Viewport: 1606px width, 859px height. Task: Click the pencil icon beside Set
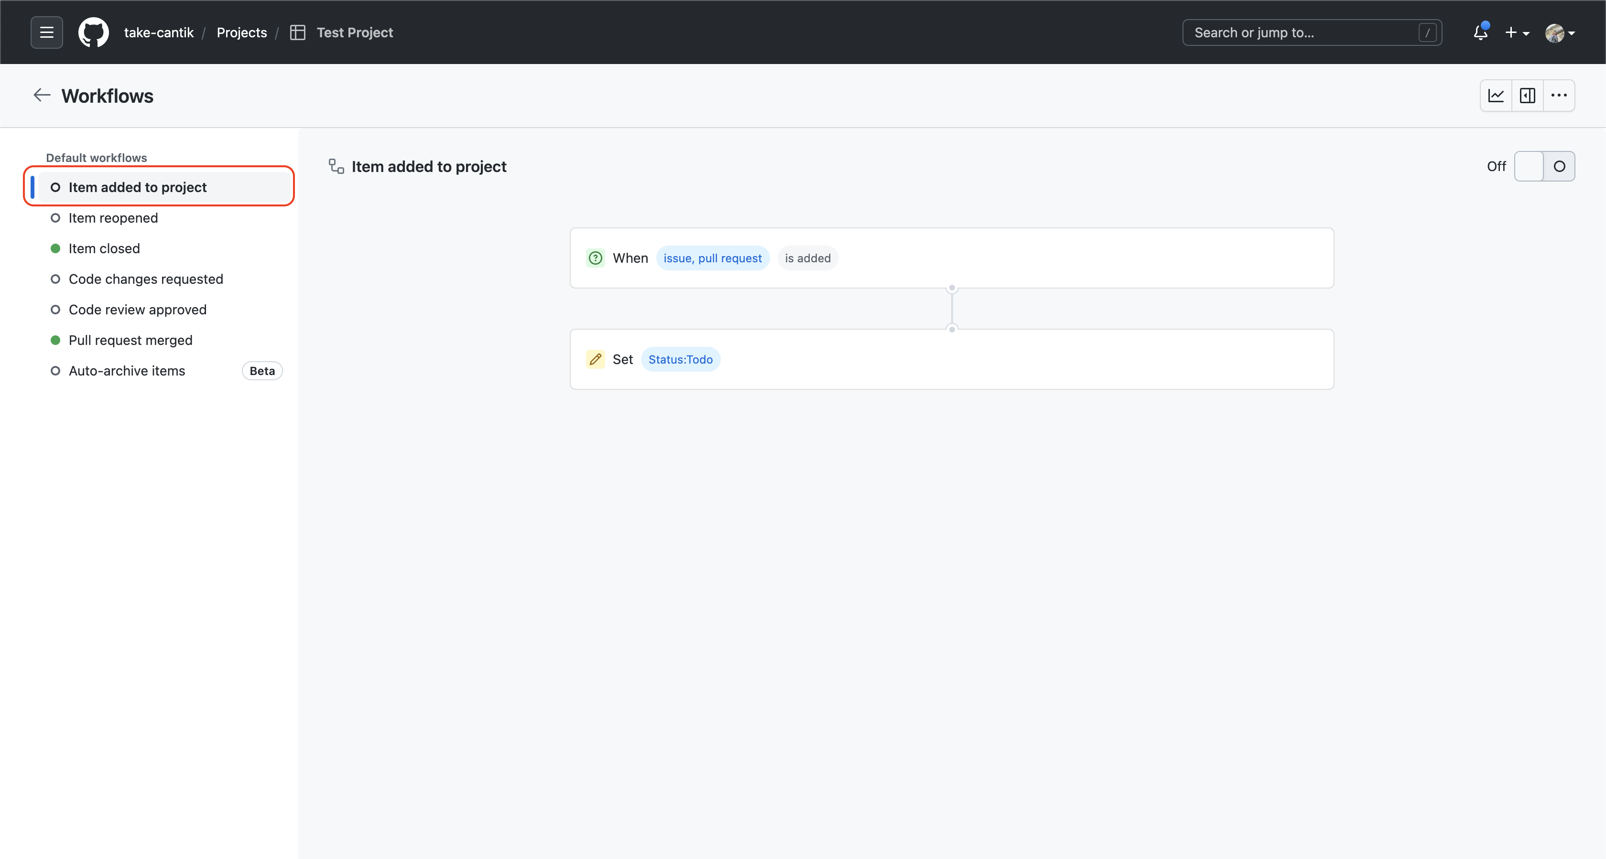[596, 359]
